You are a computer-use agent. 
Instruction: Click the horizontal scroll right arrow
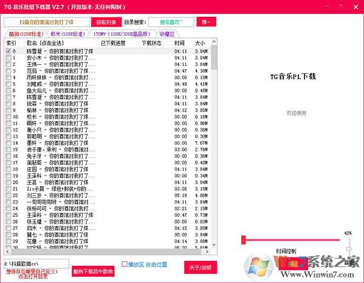pos(207,251)
